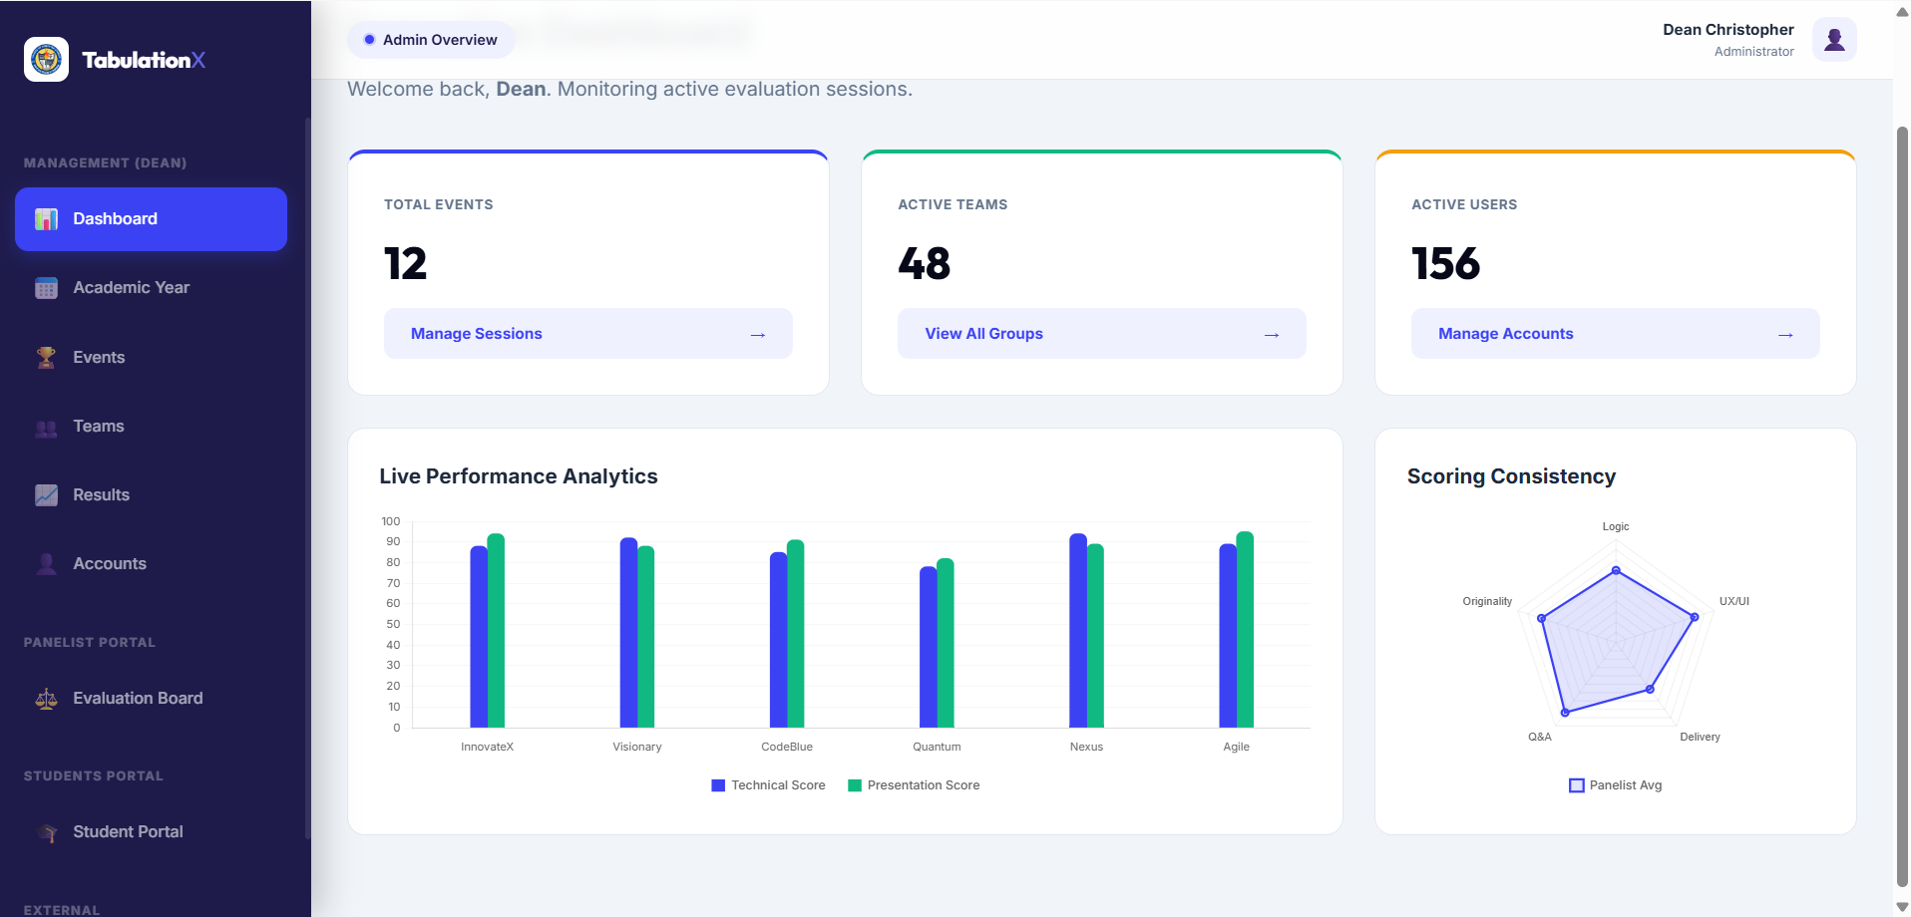This screenshot has width=1911, height=917.
Task: Click the Academic Year calendar icon
Action: click(x=46, y=288)
